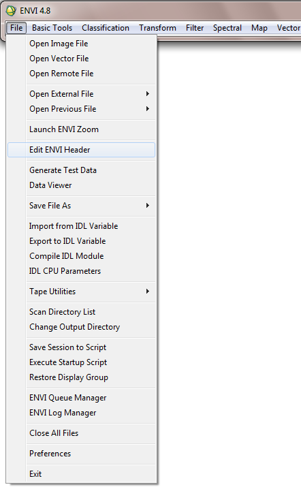Open the Basic Tools menu
Image resolution: width=301 pixels, height=487 pixels.
(52, 28)
